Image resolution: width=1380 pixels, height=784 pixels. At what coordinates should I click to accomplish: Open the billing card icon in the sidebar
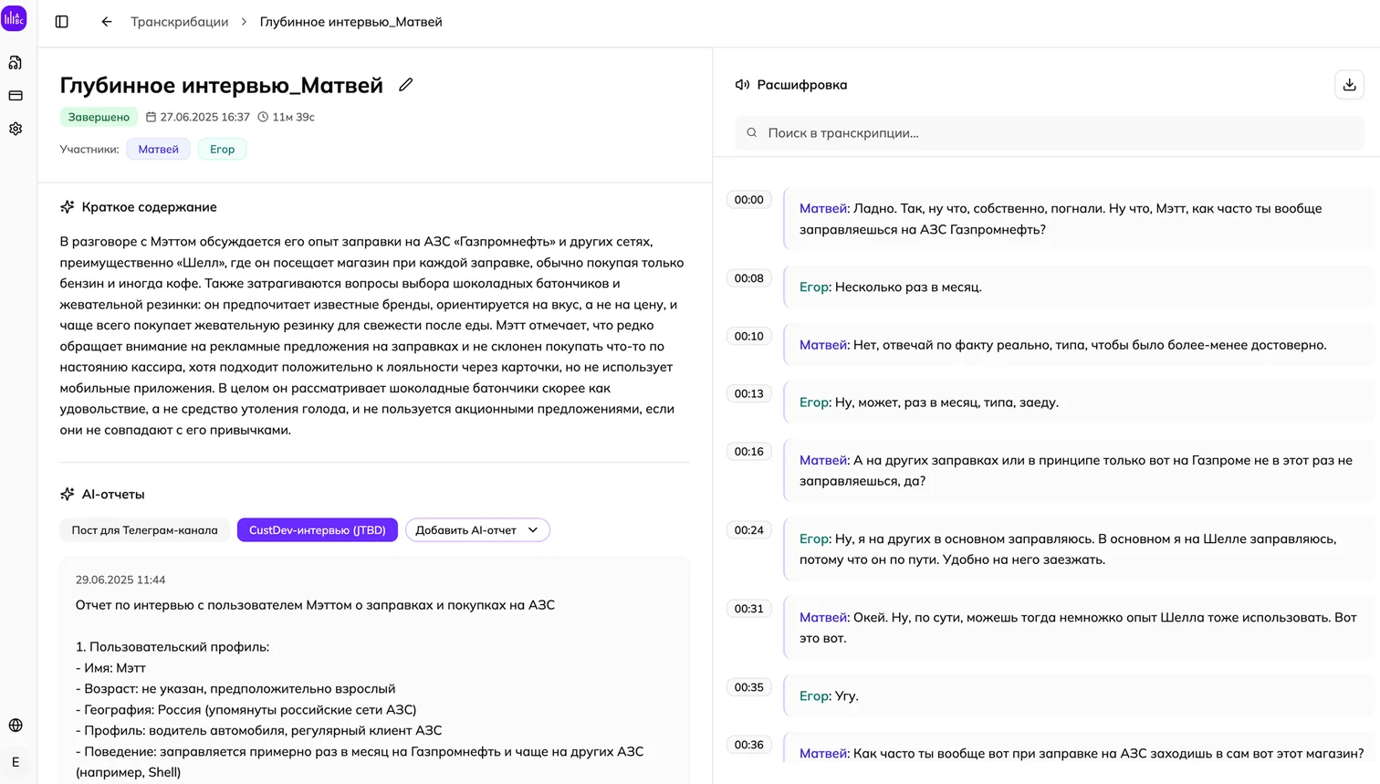15,95
